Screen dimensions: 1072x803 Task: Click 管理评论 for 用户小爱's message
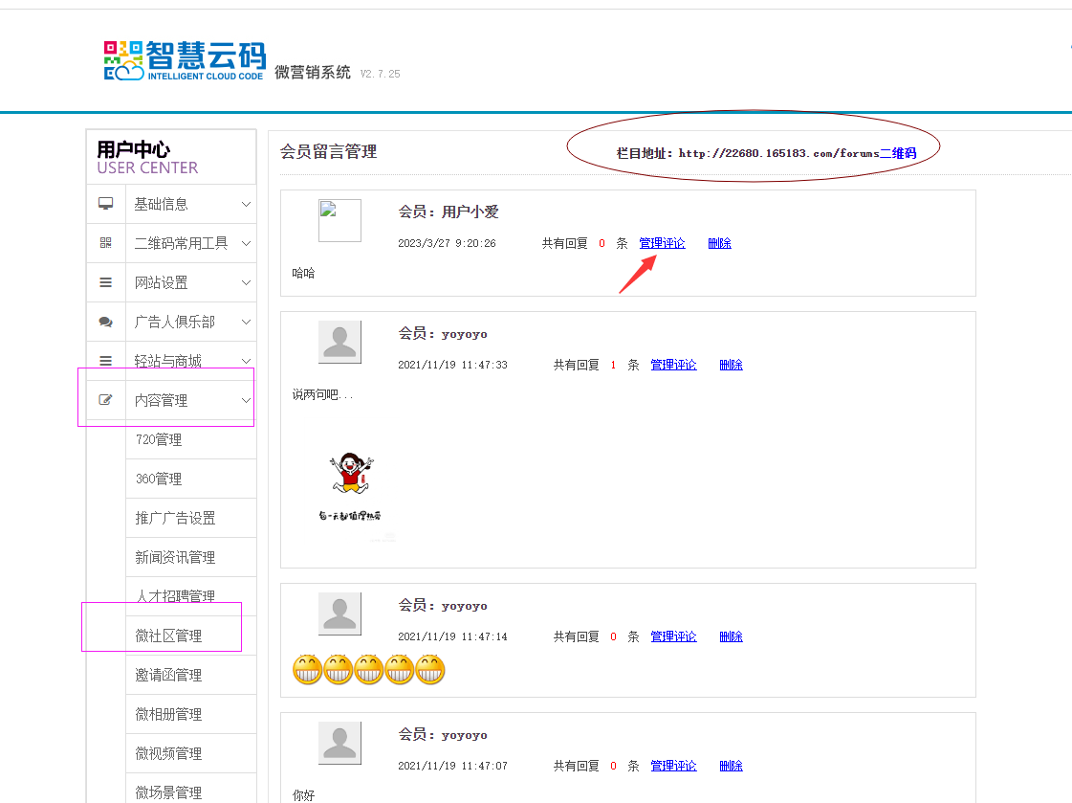pos(662,243)
